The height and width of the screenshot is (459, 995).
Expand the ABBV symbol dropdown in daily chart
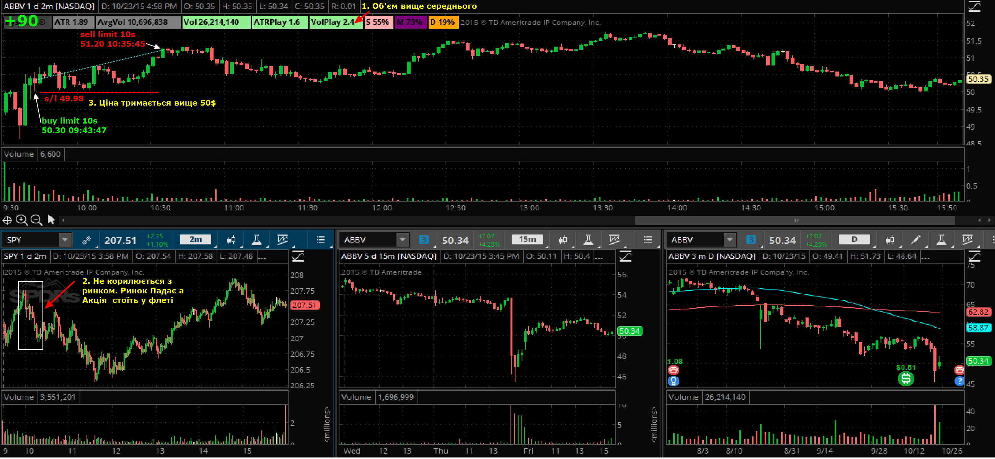(x=730, y=241)
